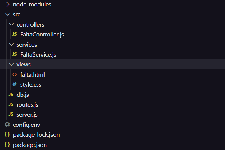Open the routes.js file
Viewport: 225px width, 150px height.
click(x=27, y=105)
